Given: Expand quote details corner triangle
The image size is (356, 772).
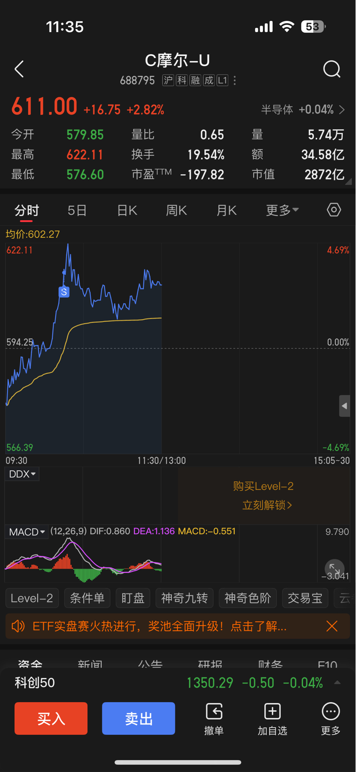Looking at the screenshot, I should pyautogui.click(x=348, y=182).
